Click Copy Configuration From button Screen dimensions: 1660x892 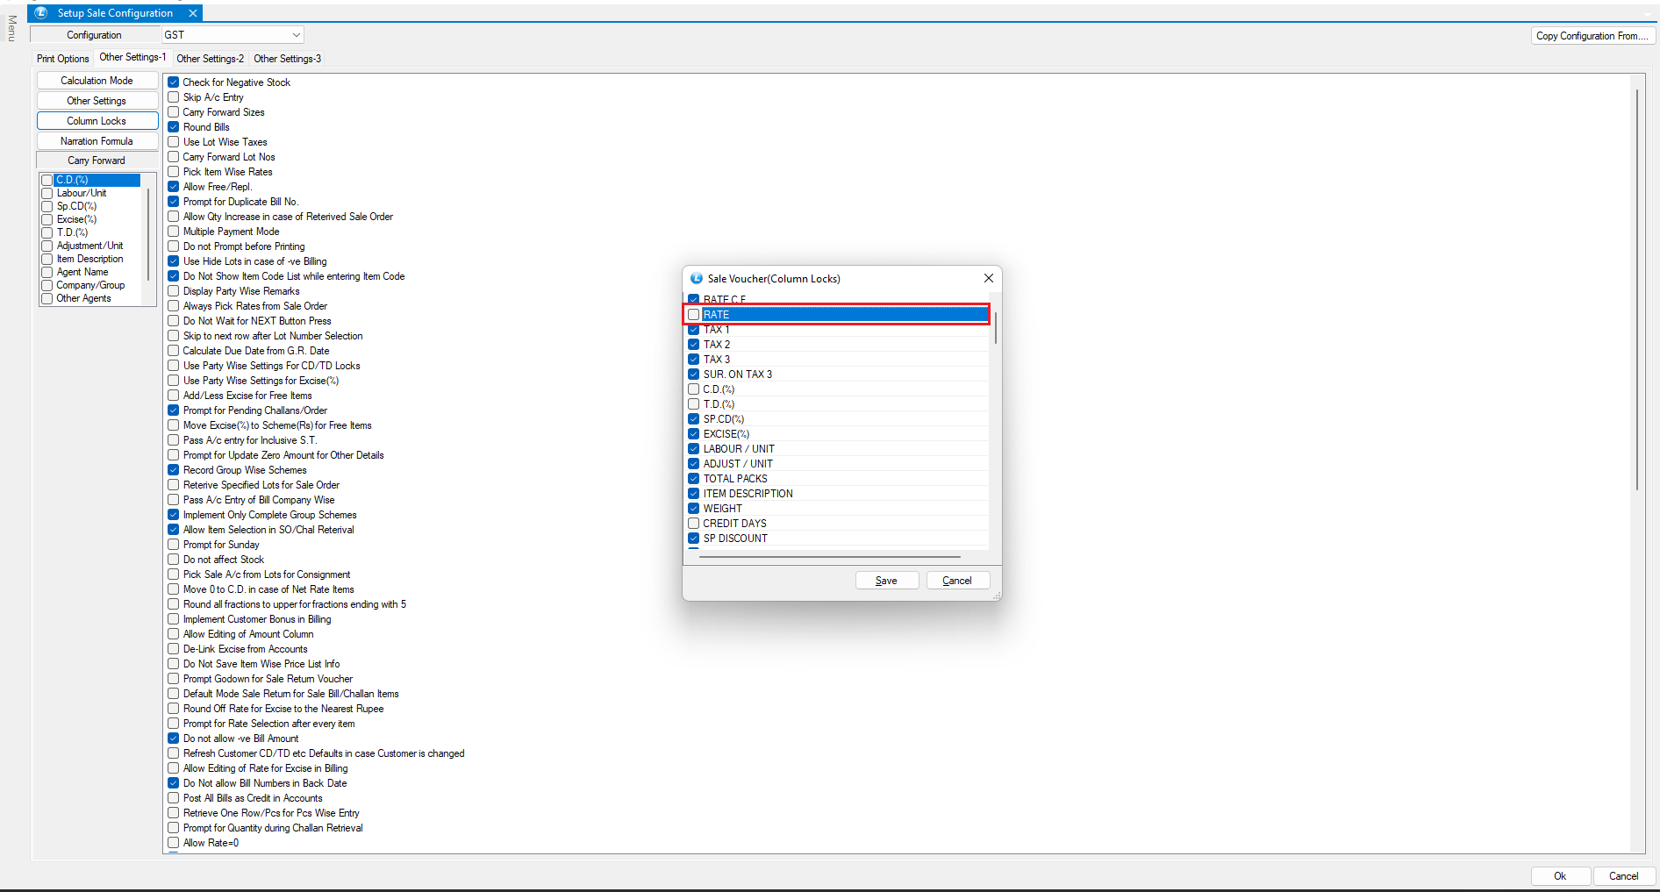1592,36
